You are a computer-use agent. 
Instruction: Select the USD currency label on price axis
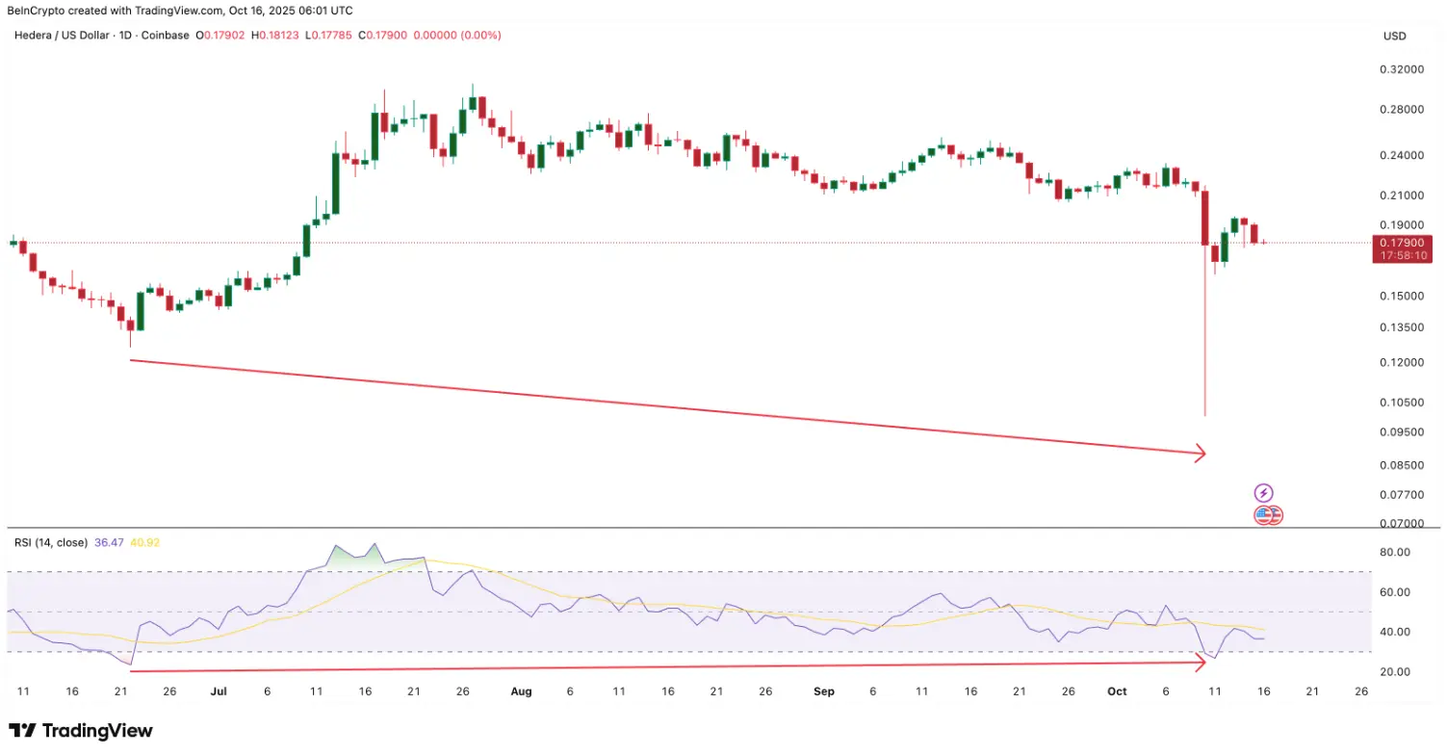pos(1394,36)
